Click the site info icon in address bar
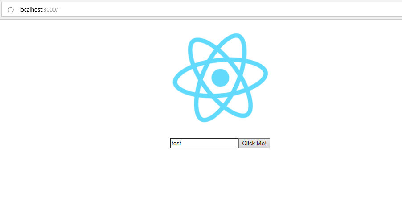This screenshot has height=202, width=402. (11, 10)
